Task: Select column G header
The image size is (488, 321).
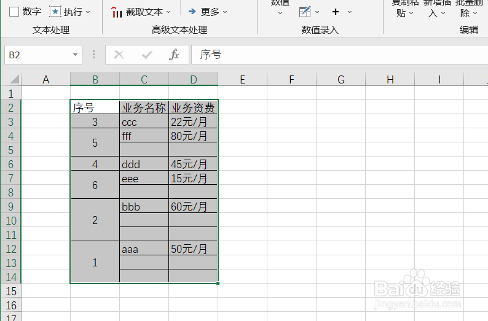Action: tap(340, 79)
